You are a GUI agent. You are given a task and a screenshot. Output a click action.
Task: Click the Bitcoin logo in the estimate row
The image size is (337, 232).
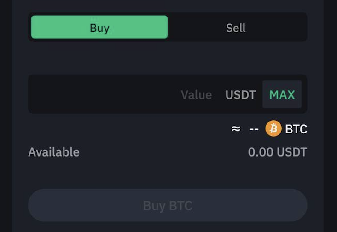[x=273, y=128]
